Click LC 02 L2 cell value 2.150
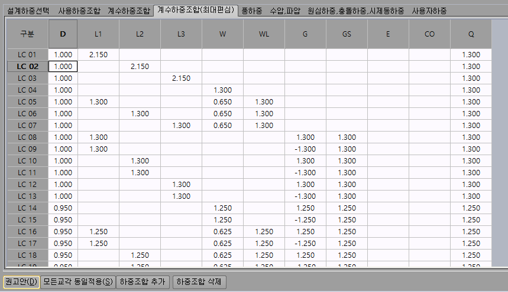This screenshot has height=292, width=508. [x=140, y=67]
